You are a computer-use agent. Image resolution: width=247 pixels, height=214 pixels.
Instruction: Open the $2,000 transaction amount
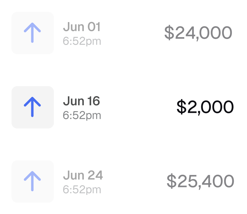[x=205, y=107]
